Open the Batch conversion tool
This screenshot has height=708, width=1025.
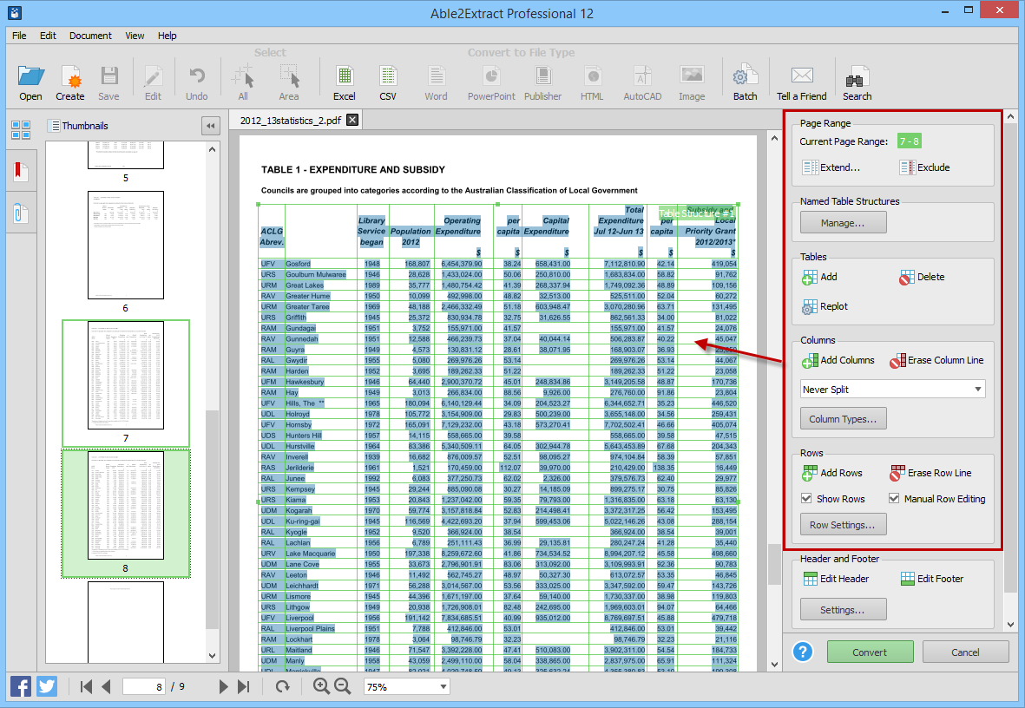pos(745,81)
